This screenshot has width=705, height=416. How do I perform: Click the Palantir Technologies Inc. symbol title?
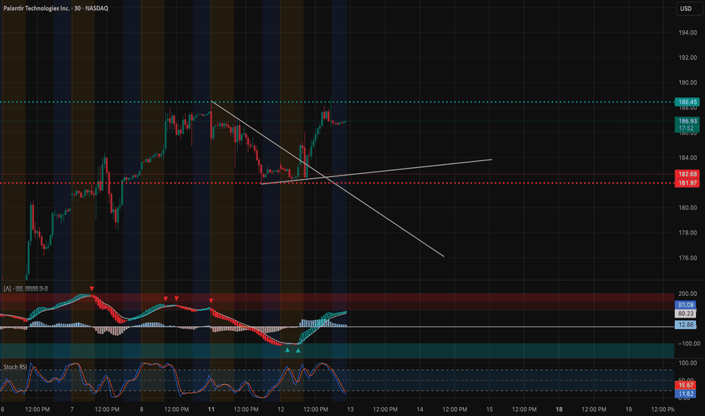click(56, 8)
